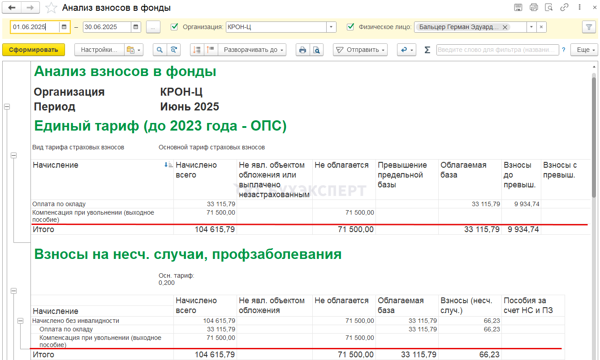Toggle the Организация checkbox
600x360 pixels.
click(175, 27)
